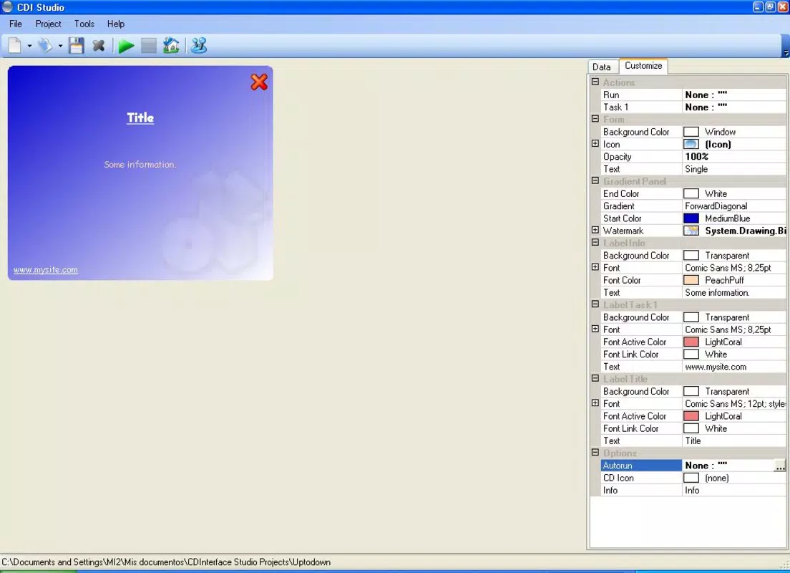The height and width of the screenshot is (573, 790).
Task: Click www.mysite.com link in preview
Action: 45,270
